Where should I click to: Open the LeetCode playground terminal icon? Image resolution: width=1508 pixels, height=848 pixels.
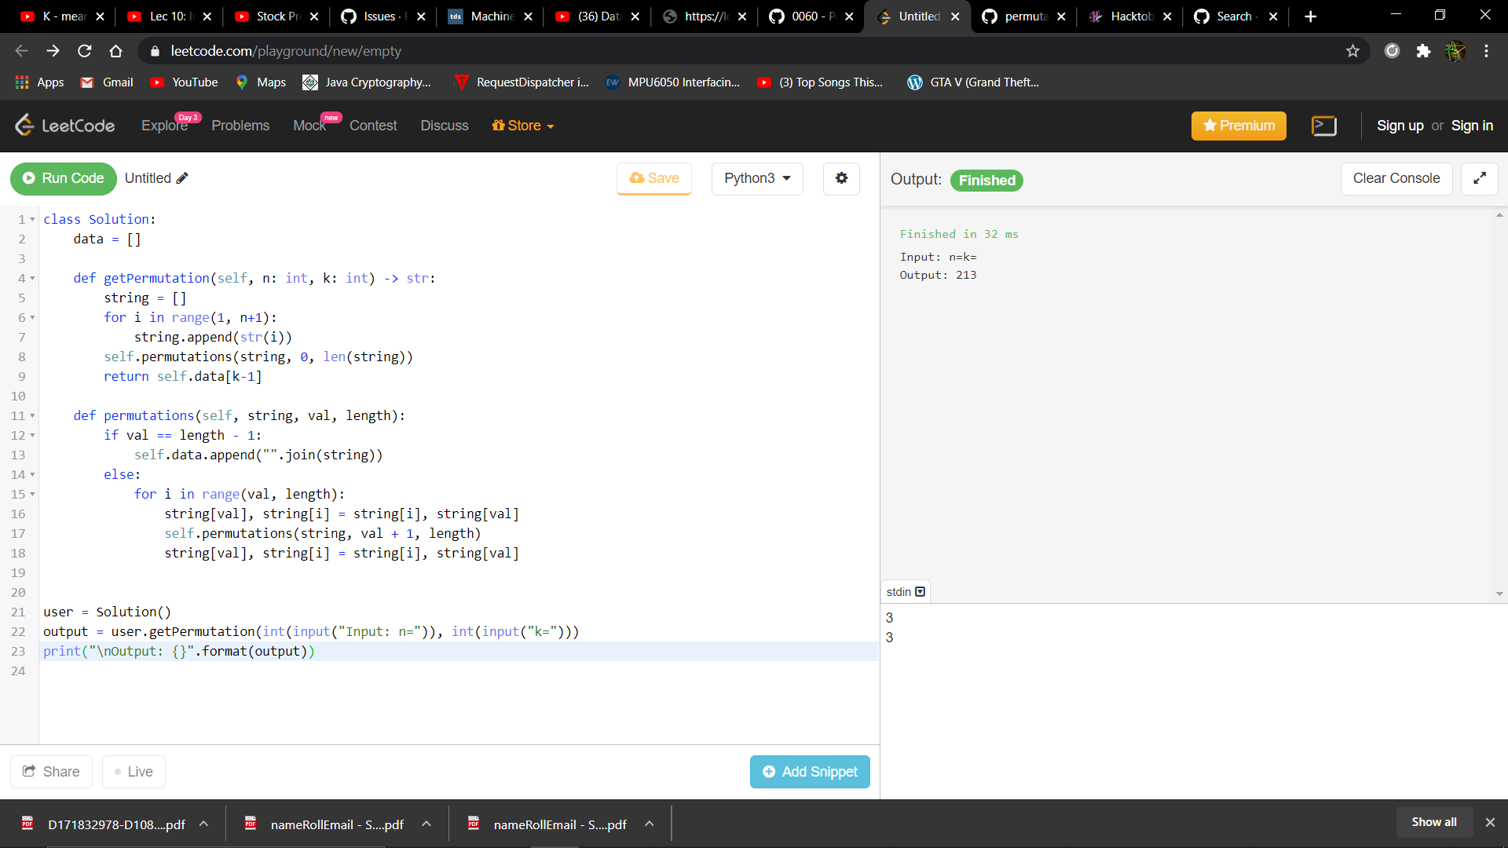[1323, 126]
